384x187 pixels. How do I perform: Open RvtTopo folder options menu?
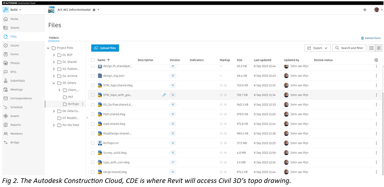click(x=83, y=104)
